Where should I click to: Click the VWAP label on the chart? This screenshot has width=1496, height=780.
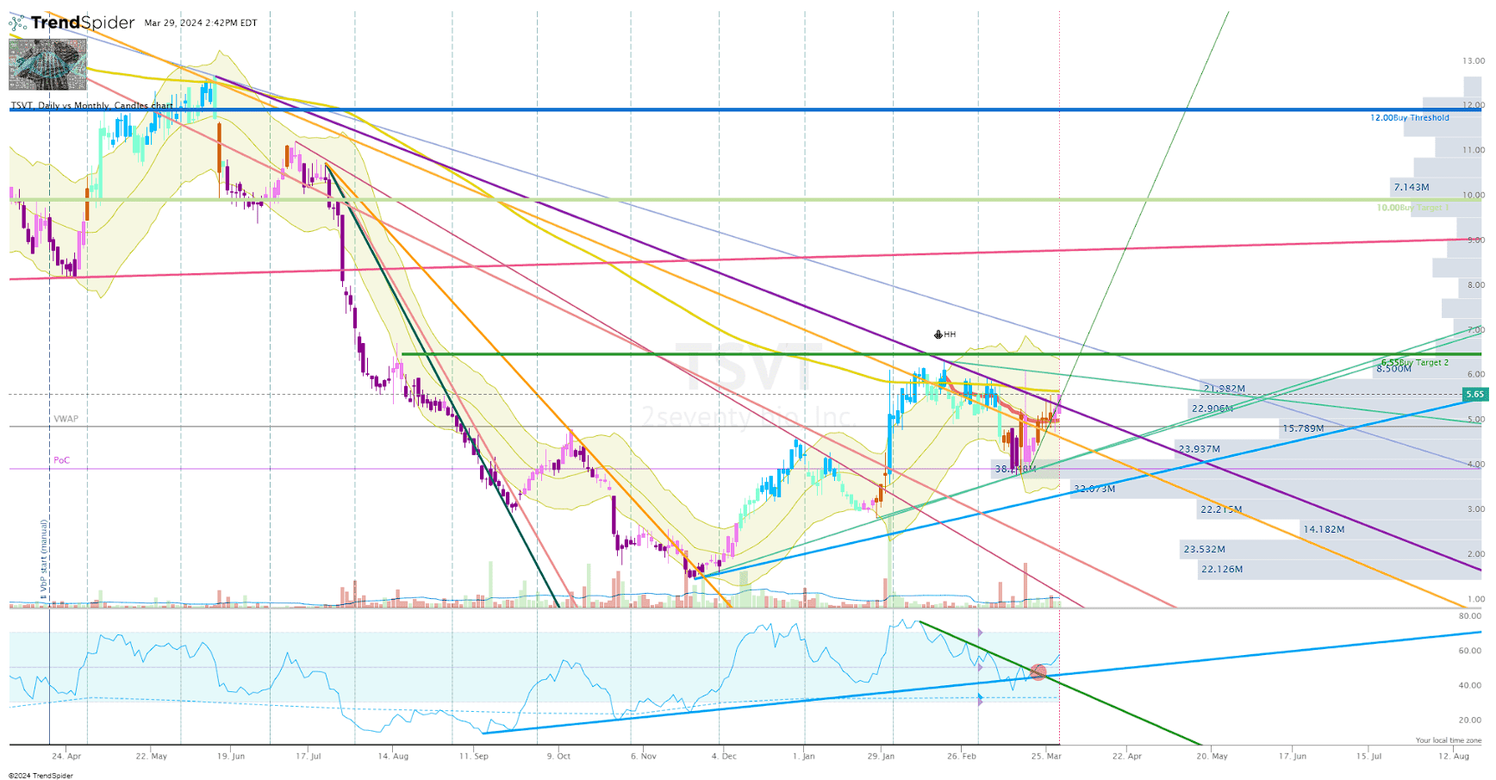tap(65, 418)
